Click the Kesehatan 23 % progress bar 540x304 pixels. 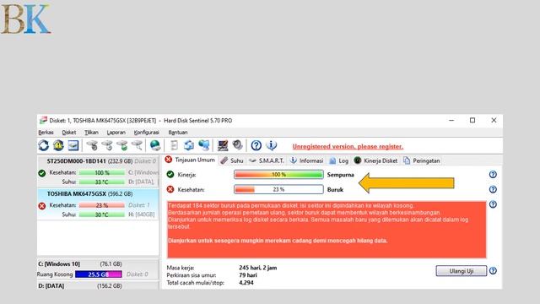point(278,189)
